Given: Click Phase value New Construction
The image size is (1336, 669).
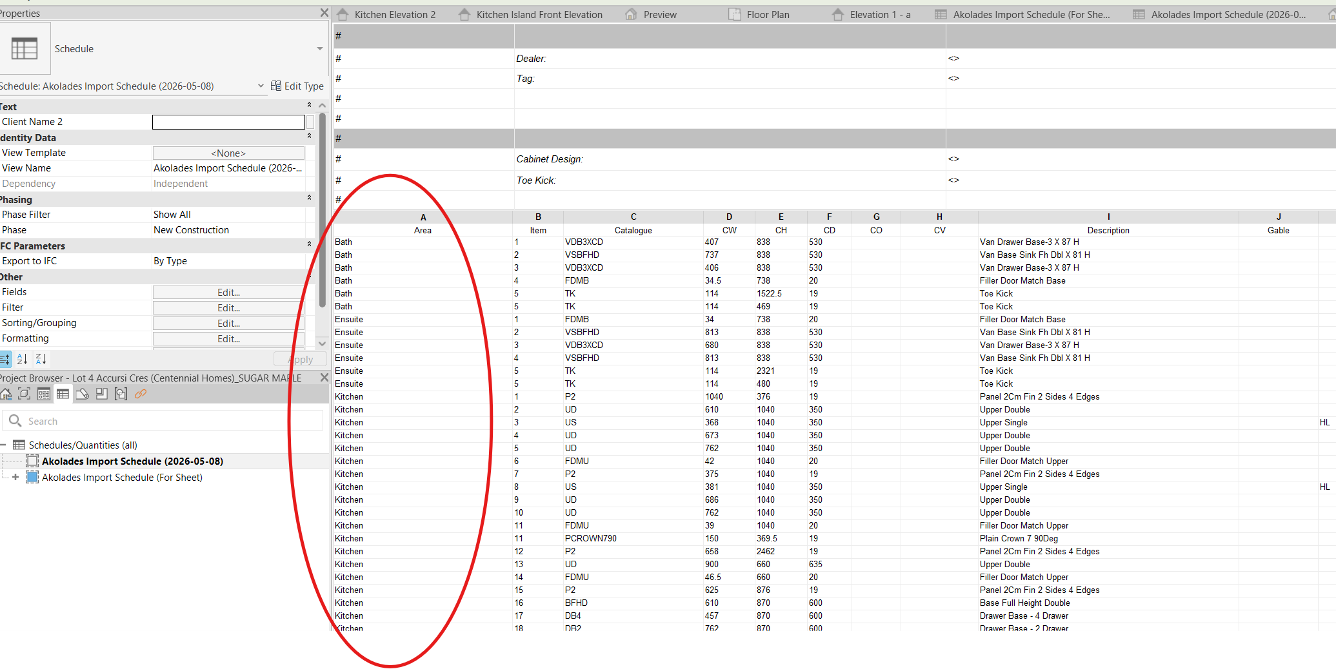Looking at the screenshot, I should 228,230.
